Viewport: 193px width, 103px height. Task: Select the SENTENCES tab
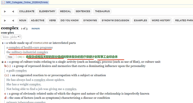[x=83, y=11]
